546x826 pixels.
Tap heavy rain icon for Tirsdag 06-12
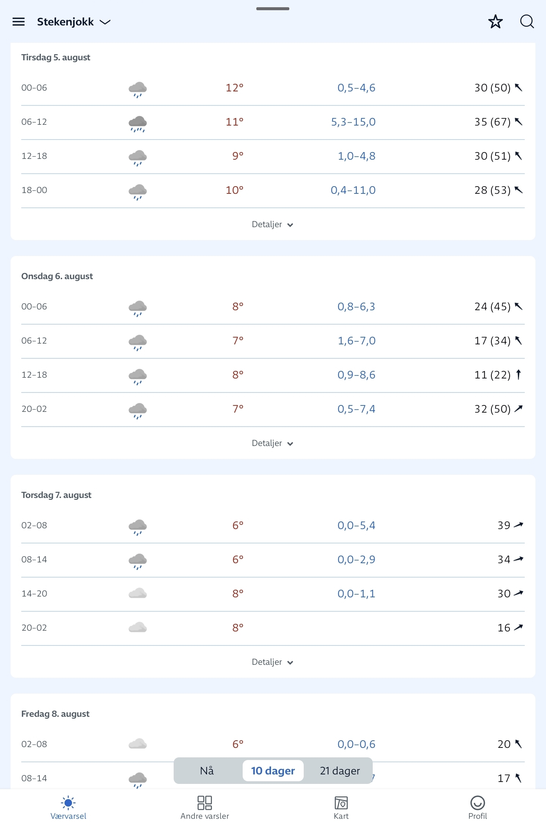[x=138, y=123]
